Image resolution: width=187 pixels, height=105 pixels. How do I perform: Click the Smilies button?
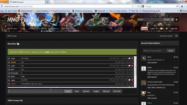96,91
